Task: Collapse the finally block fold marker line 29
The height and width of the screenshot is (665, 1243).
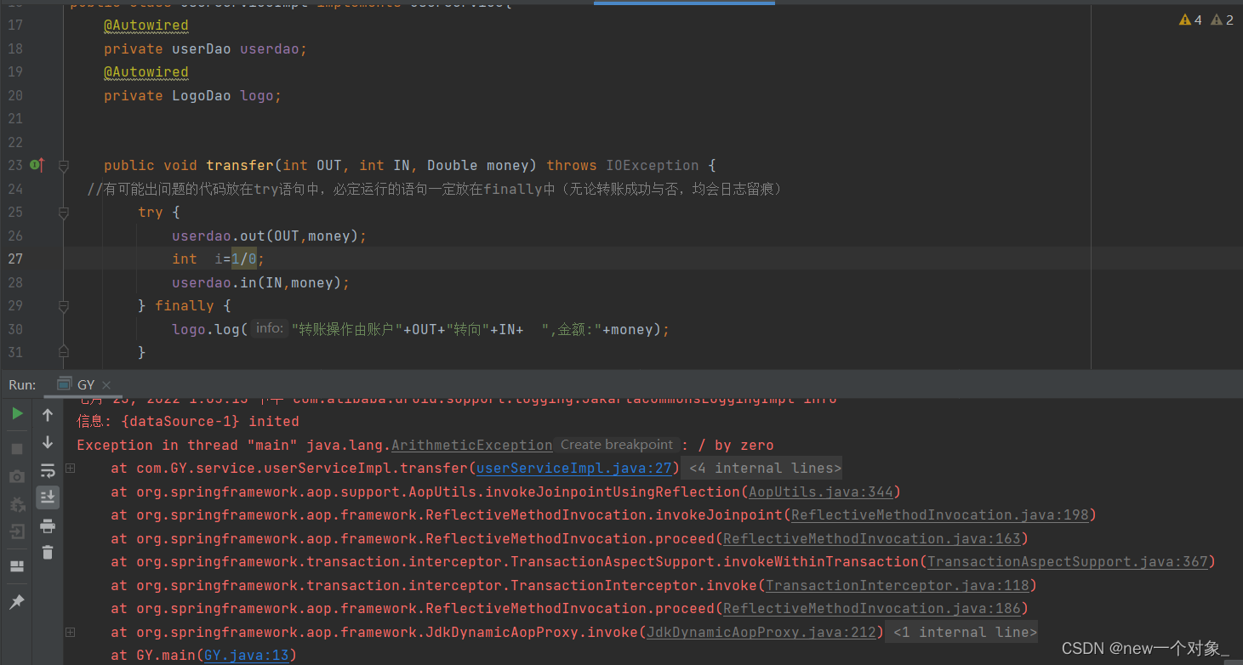Action: point(64,306)
